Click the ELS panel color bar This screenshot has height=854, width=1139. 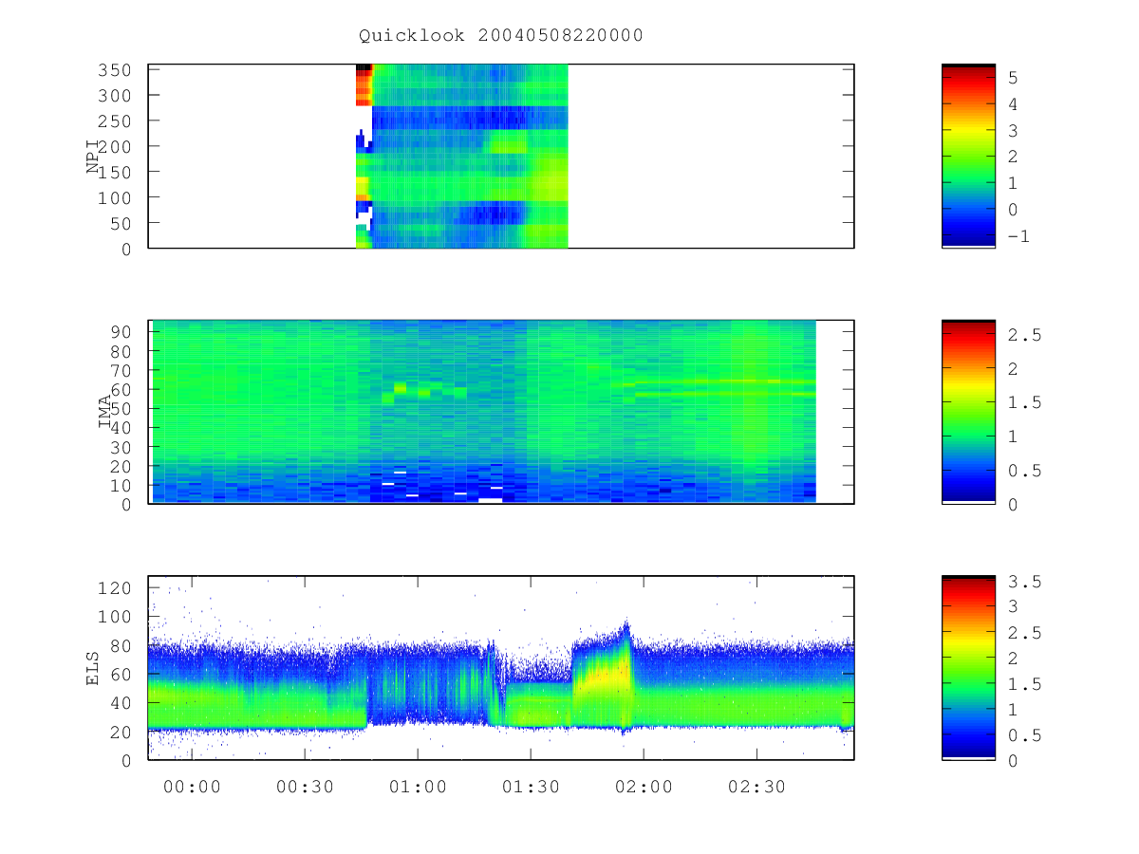pyautogui.click(x=968, y=667)
